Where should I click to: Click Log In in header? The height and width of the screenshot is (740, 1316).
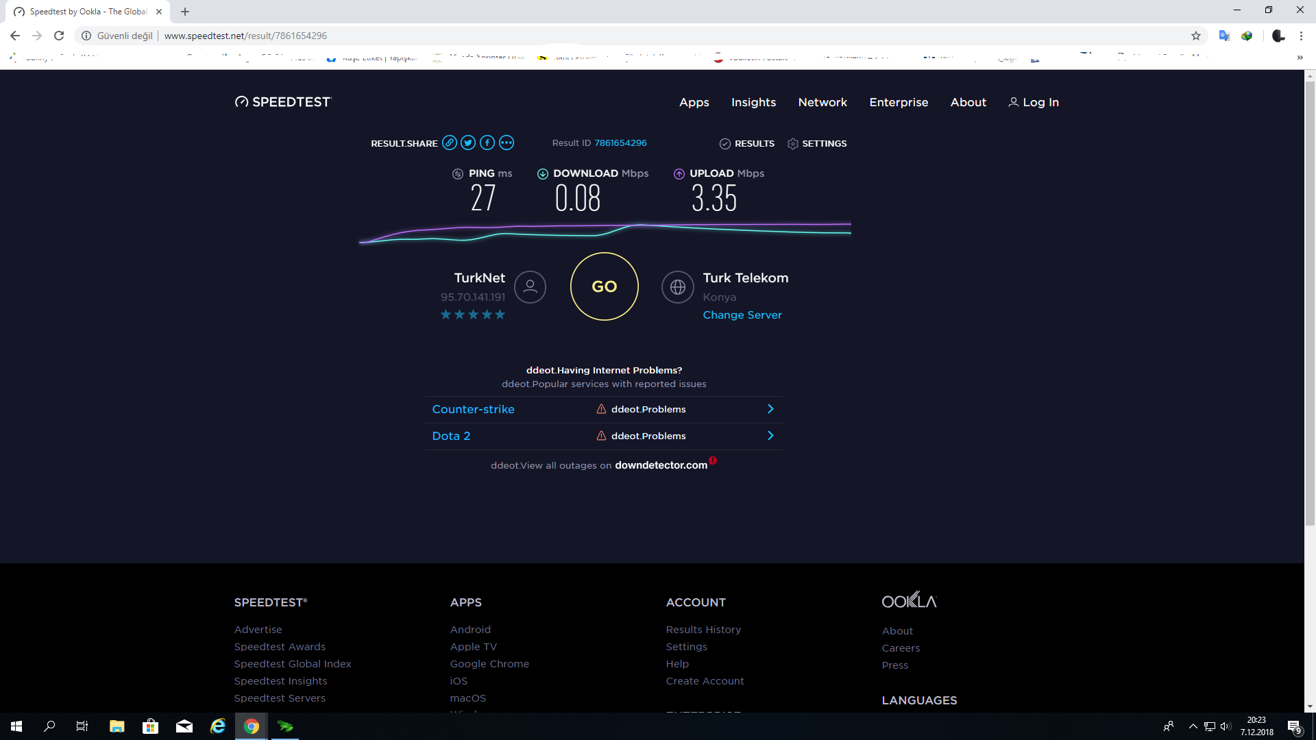click(x=1034, y=102)
